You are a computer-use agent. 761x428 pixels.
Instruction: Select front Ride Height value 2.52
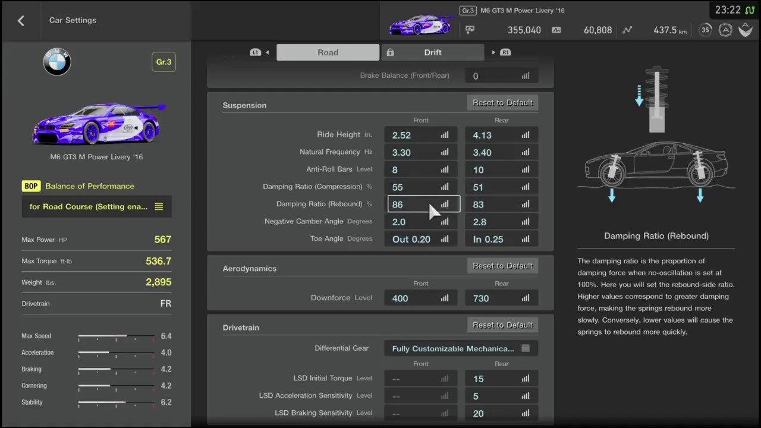[401, 135]
